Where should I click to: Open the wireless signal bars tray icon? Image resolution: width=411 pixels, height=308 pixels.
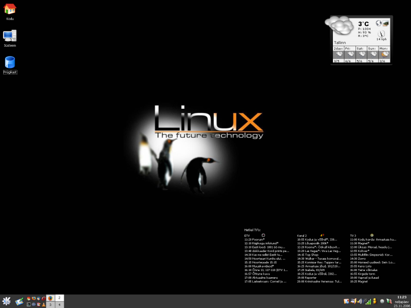368,301
